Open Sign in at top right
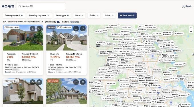194x107 pixels. click(x=187, y=6)
